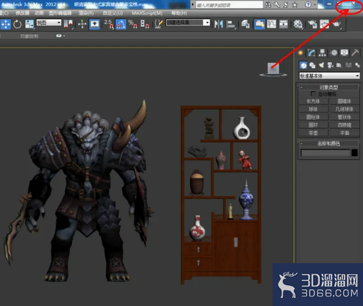Click the Edit Named Selection Sets icon
This screenshot has height=306, width=363.
click(159, 24)
